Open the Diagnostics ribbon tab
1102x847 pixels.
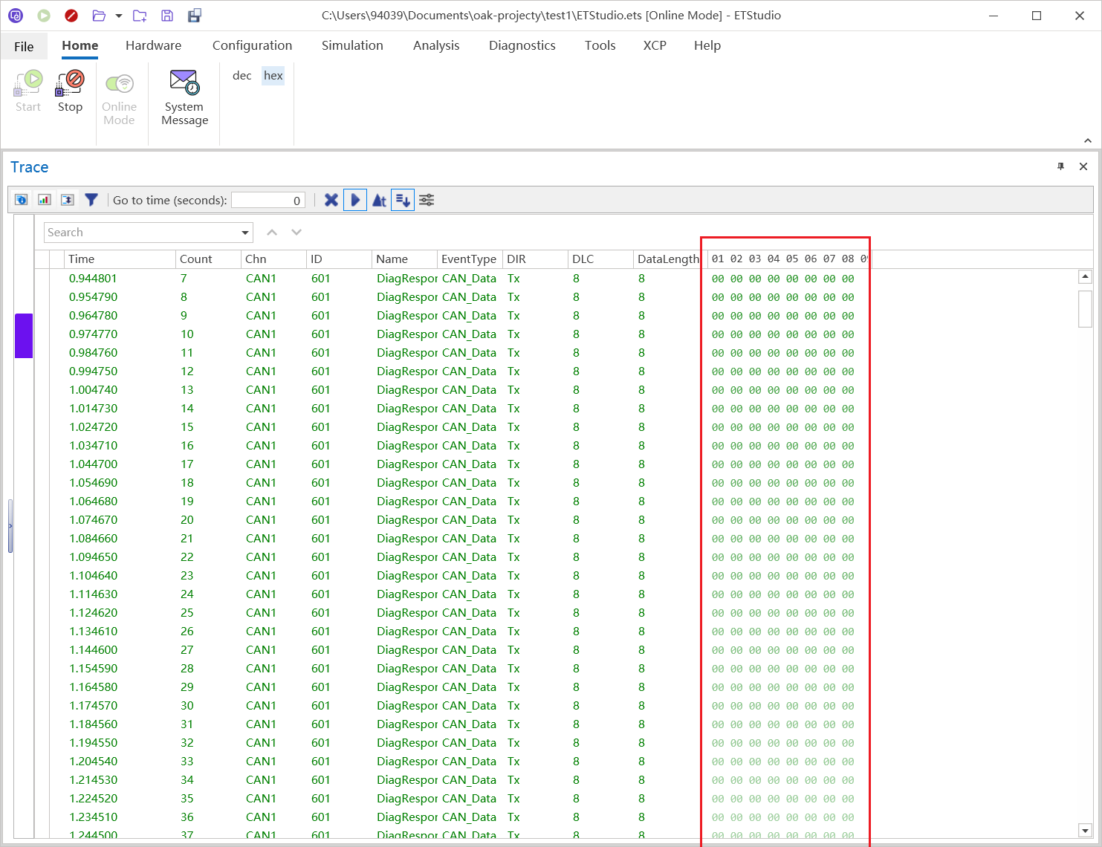[x=522, y=45]
